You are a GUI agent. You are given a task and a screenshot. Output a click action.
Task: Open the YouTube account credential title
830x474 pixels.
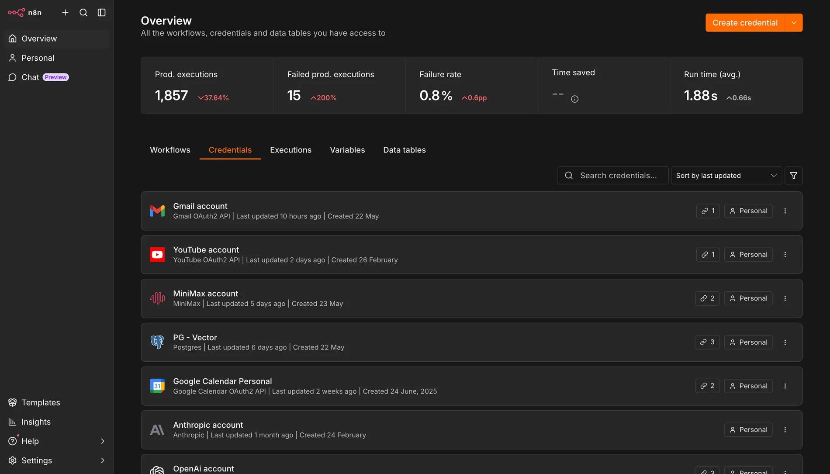point(206,250)
